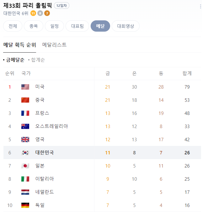Click the bronze medal count badge 7
This screenshot has height=212, width=202.
click(47, 13)
